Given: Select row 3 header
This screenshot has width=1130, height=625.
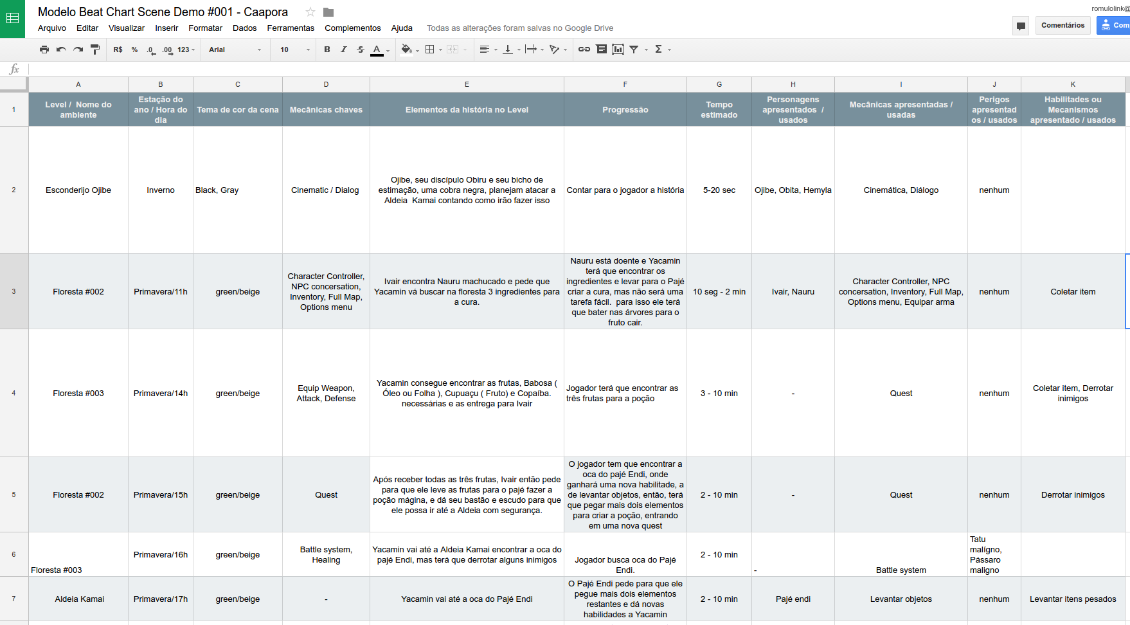Looking at the screenshot, I should 13,291.
